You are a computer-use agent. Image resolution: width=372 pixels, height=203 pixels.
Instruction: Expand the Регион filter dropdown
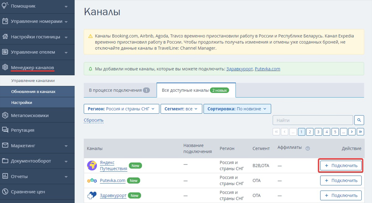[x=121, y=109]
